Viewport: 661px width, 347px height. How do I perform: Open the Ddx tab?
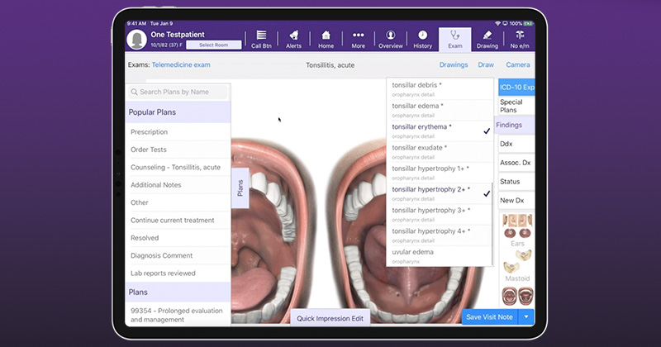[516, 144]
